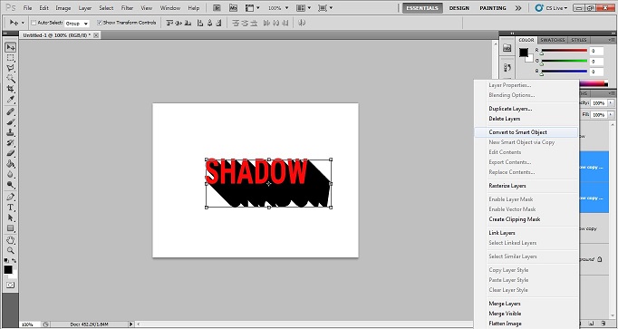Viewport: 618px width, 329px height.
Task: Switch to the Styles tab
Action: [579, 40]
